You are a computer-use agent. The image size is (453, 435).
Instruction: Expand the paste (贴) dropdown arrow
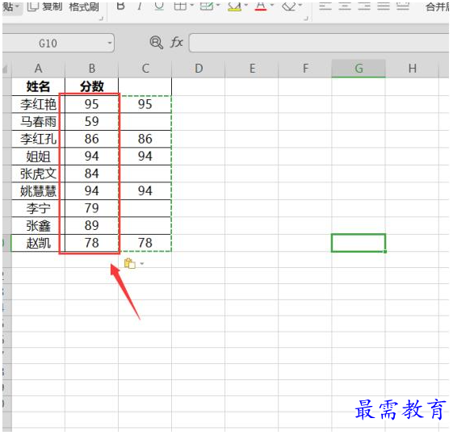(18, 6)
